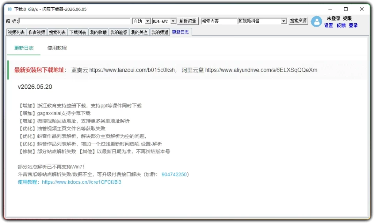The height and width of the screenshot is (223, 374).
Task: Switch to 搜索列表 tab
Action: tap(57, 32)
